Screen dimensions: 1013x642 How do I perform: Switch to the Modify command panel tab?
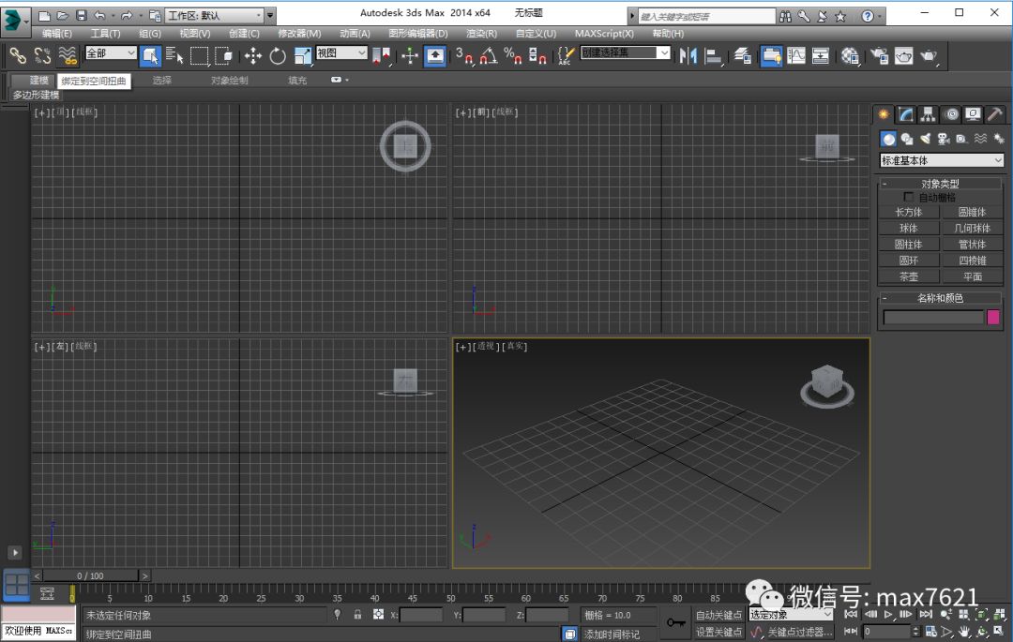(906, 115)
